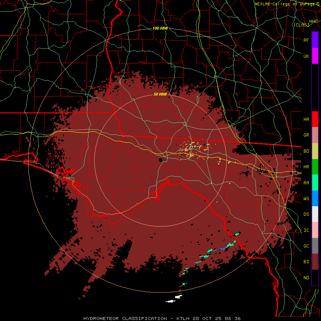Select the blue WS legend swatch

[315, 198]
